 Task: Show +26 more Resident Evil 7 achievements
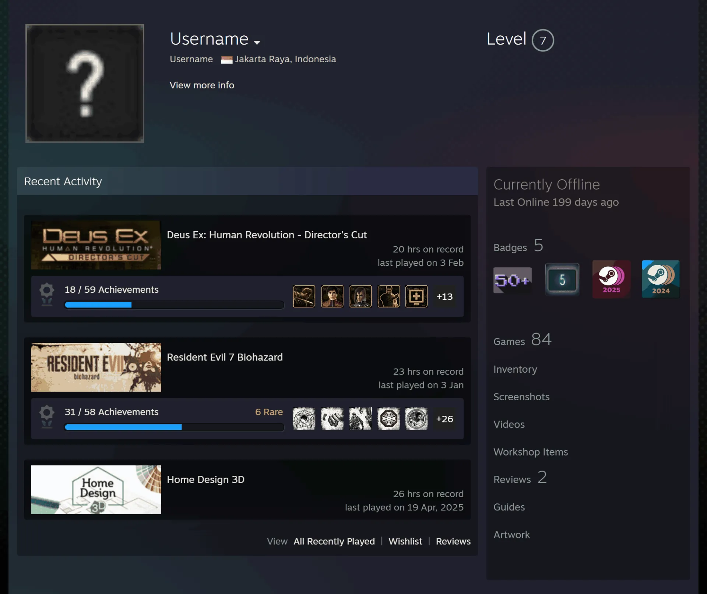pos(444,419)
